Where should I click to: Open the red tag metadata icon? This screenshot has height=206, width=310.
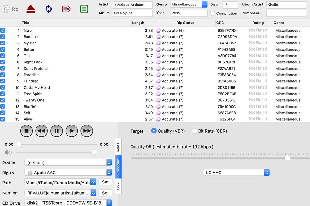click(66, 9)
